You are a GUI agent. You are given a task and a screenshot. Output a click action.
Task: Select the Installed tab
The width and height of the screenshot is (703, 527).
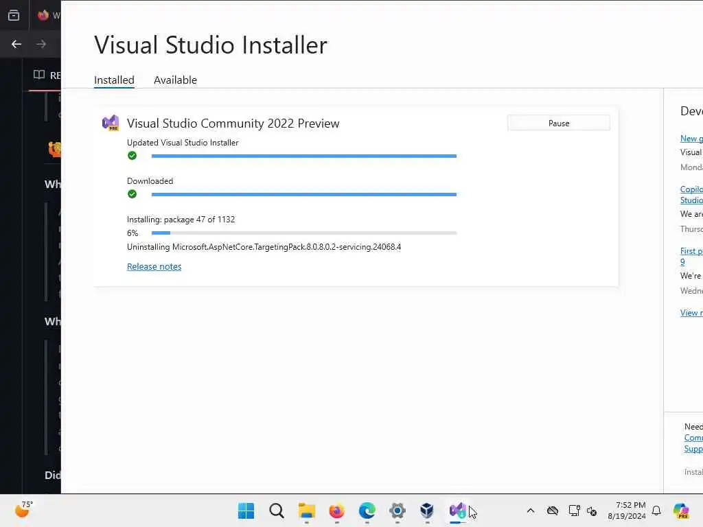(x=114, y=80)
